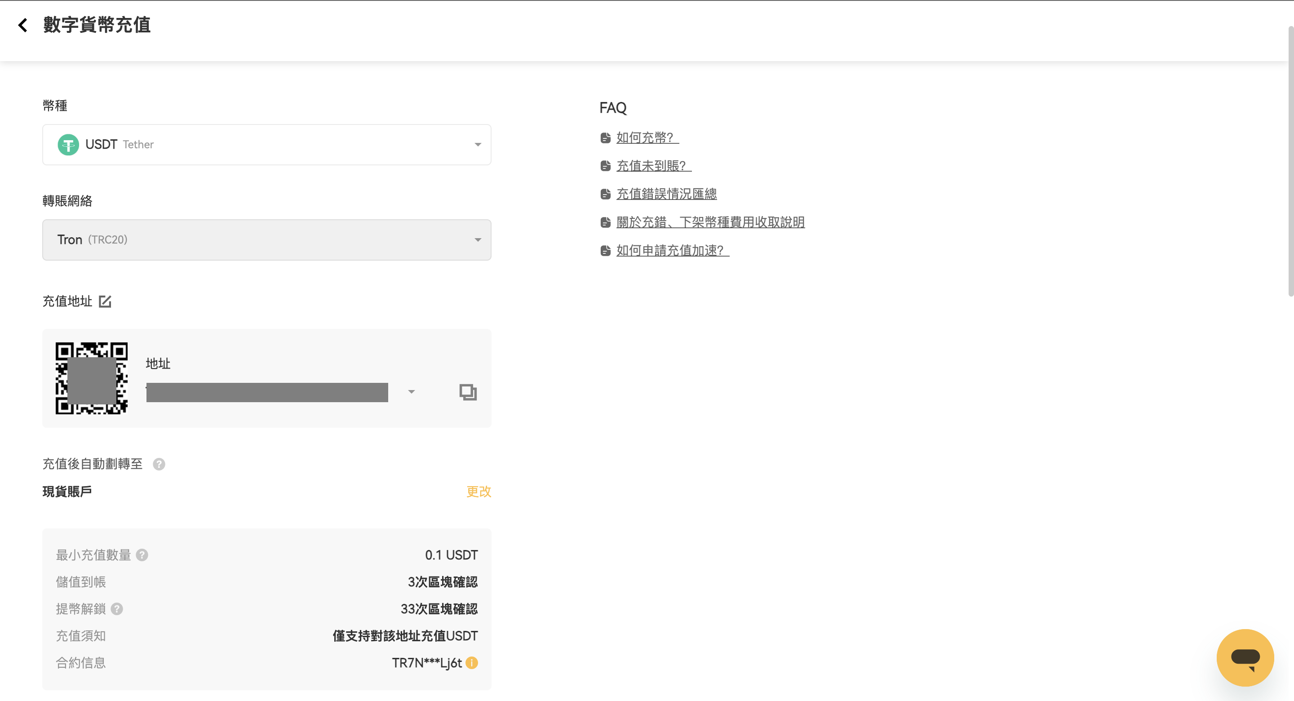Click the document icon beside 如何申請充值加速?

[x=605, y=251]
